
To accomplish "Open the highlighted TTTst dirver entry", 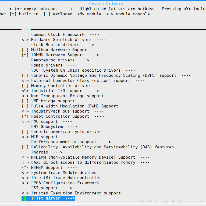I will [48, 198].
